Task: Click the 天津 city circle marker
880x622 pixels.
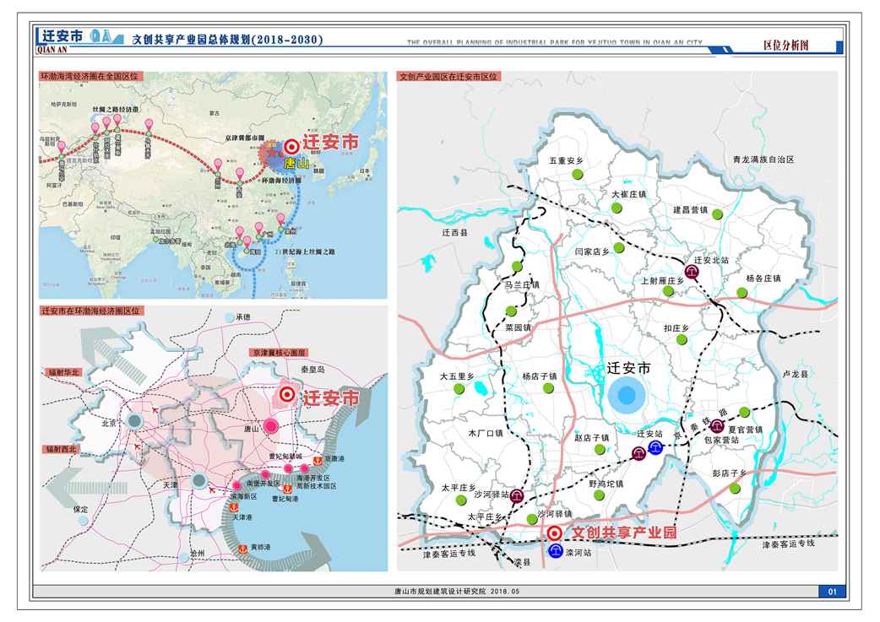Action: coord(198,480)
